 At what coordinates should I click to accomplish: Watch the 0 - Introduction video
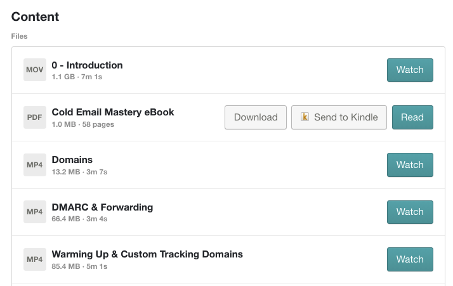(x=410, y=70)
